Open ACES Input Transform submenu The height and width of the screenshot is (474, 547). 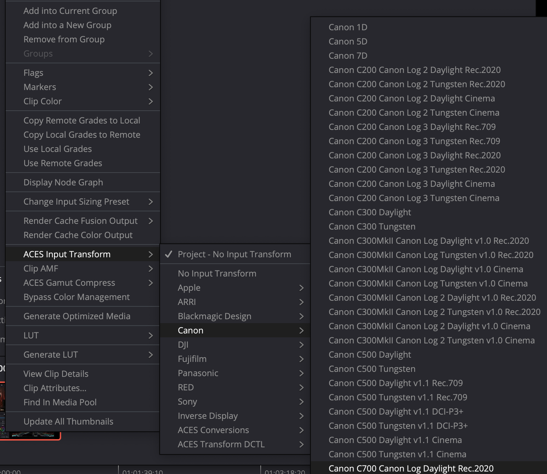pos(83,254)
